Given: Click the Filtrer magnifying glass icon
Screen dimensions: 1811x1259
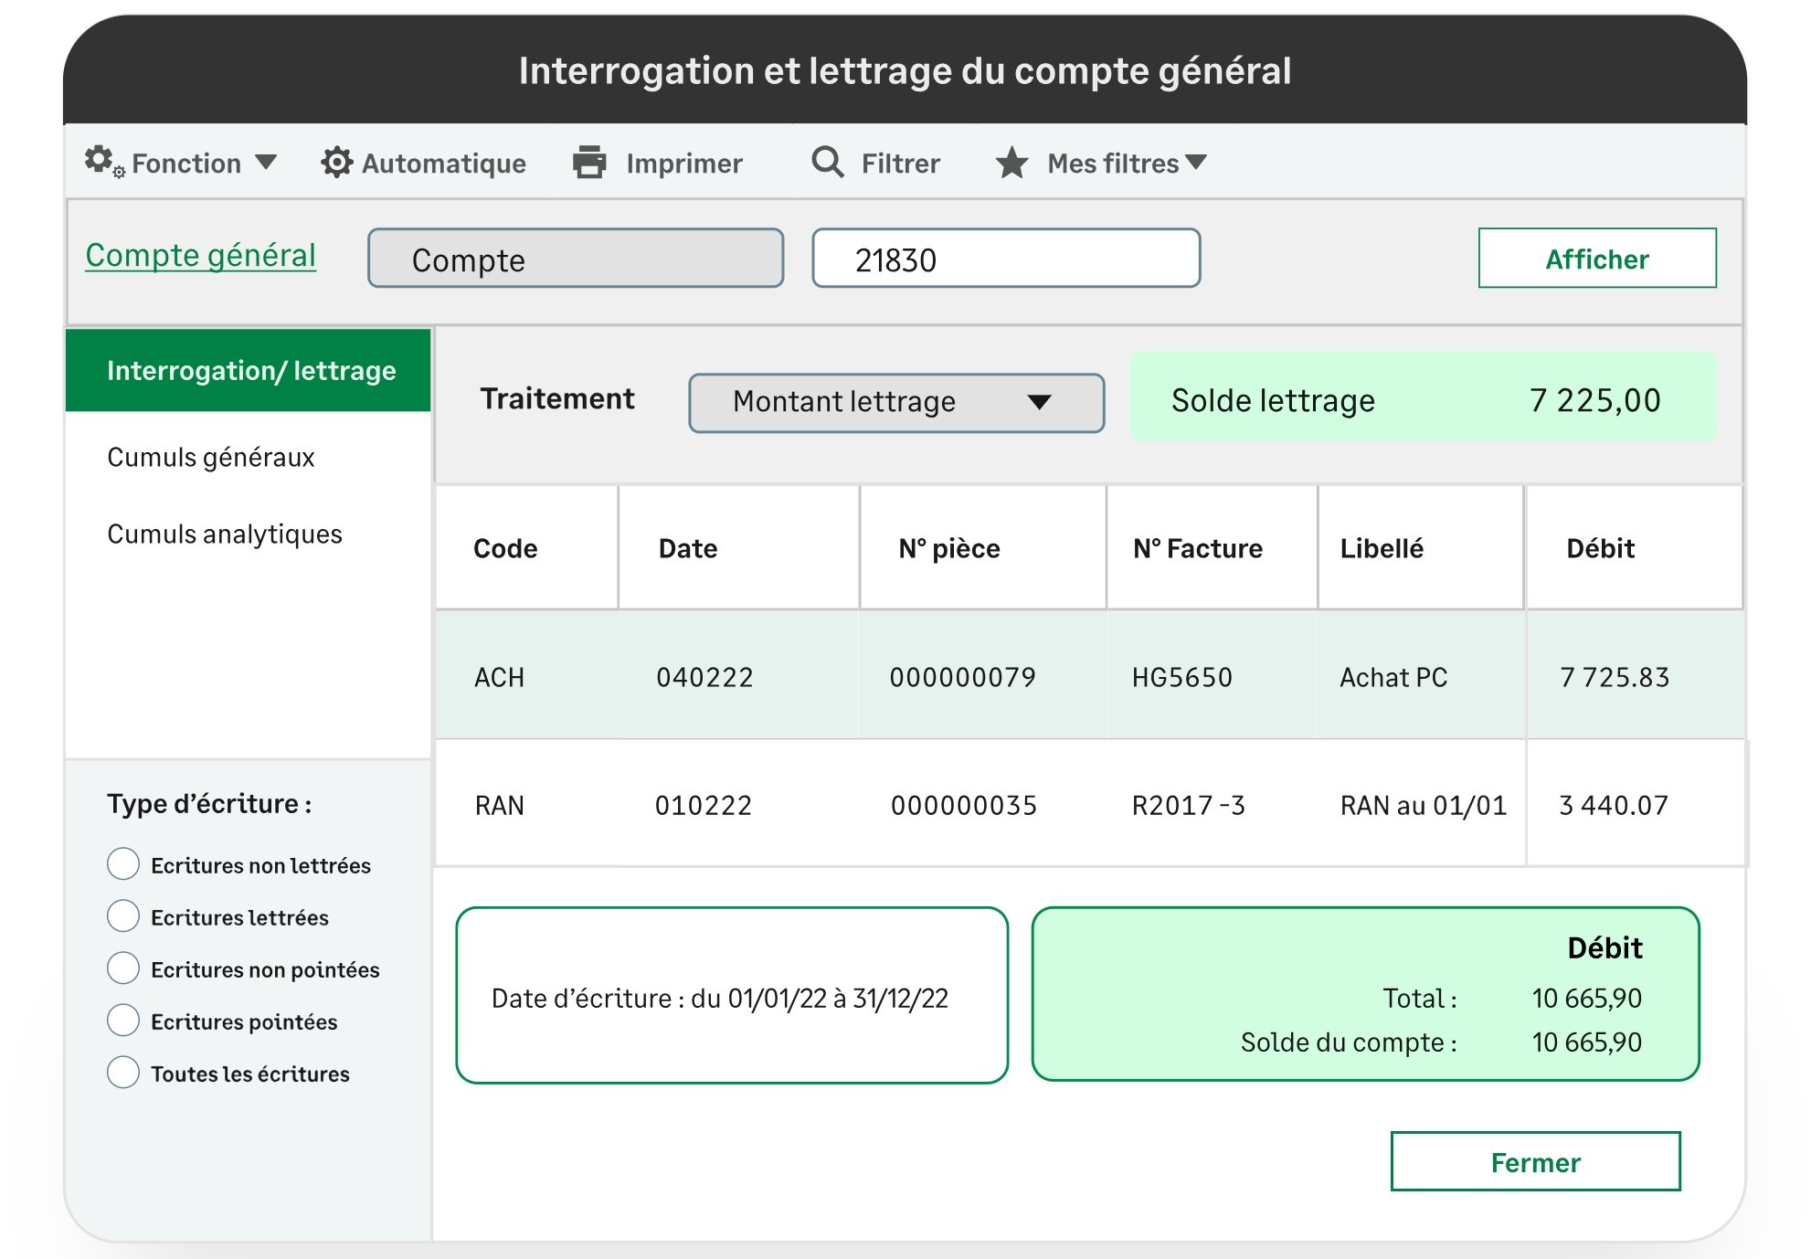Looking at the screenshot, I should click(828, 163).
